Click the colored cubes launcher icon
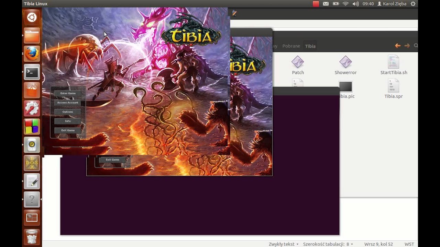The height and width of the screenshot is (247, 440). point(32,127)
